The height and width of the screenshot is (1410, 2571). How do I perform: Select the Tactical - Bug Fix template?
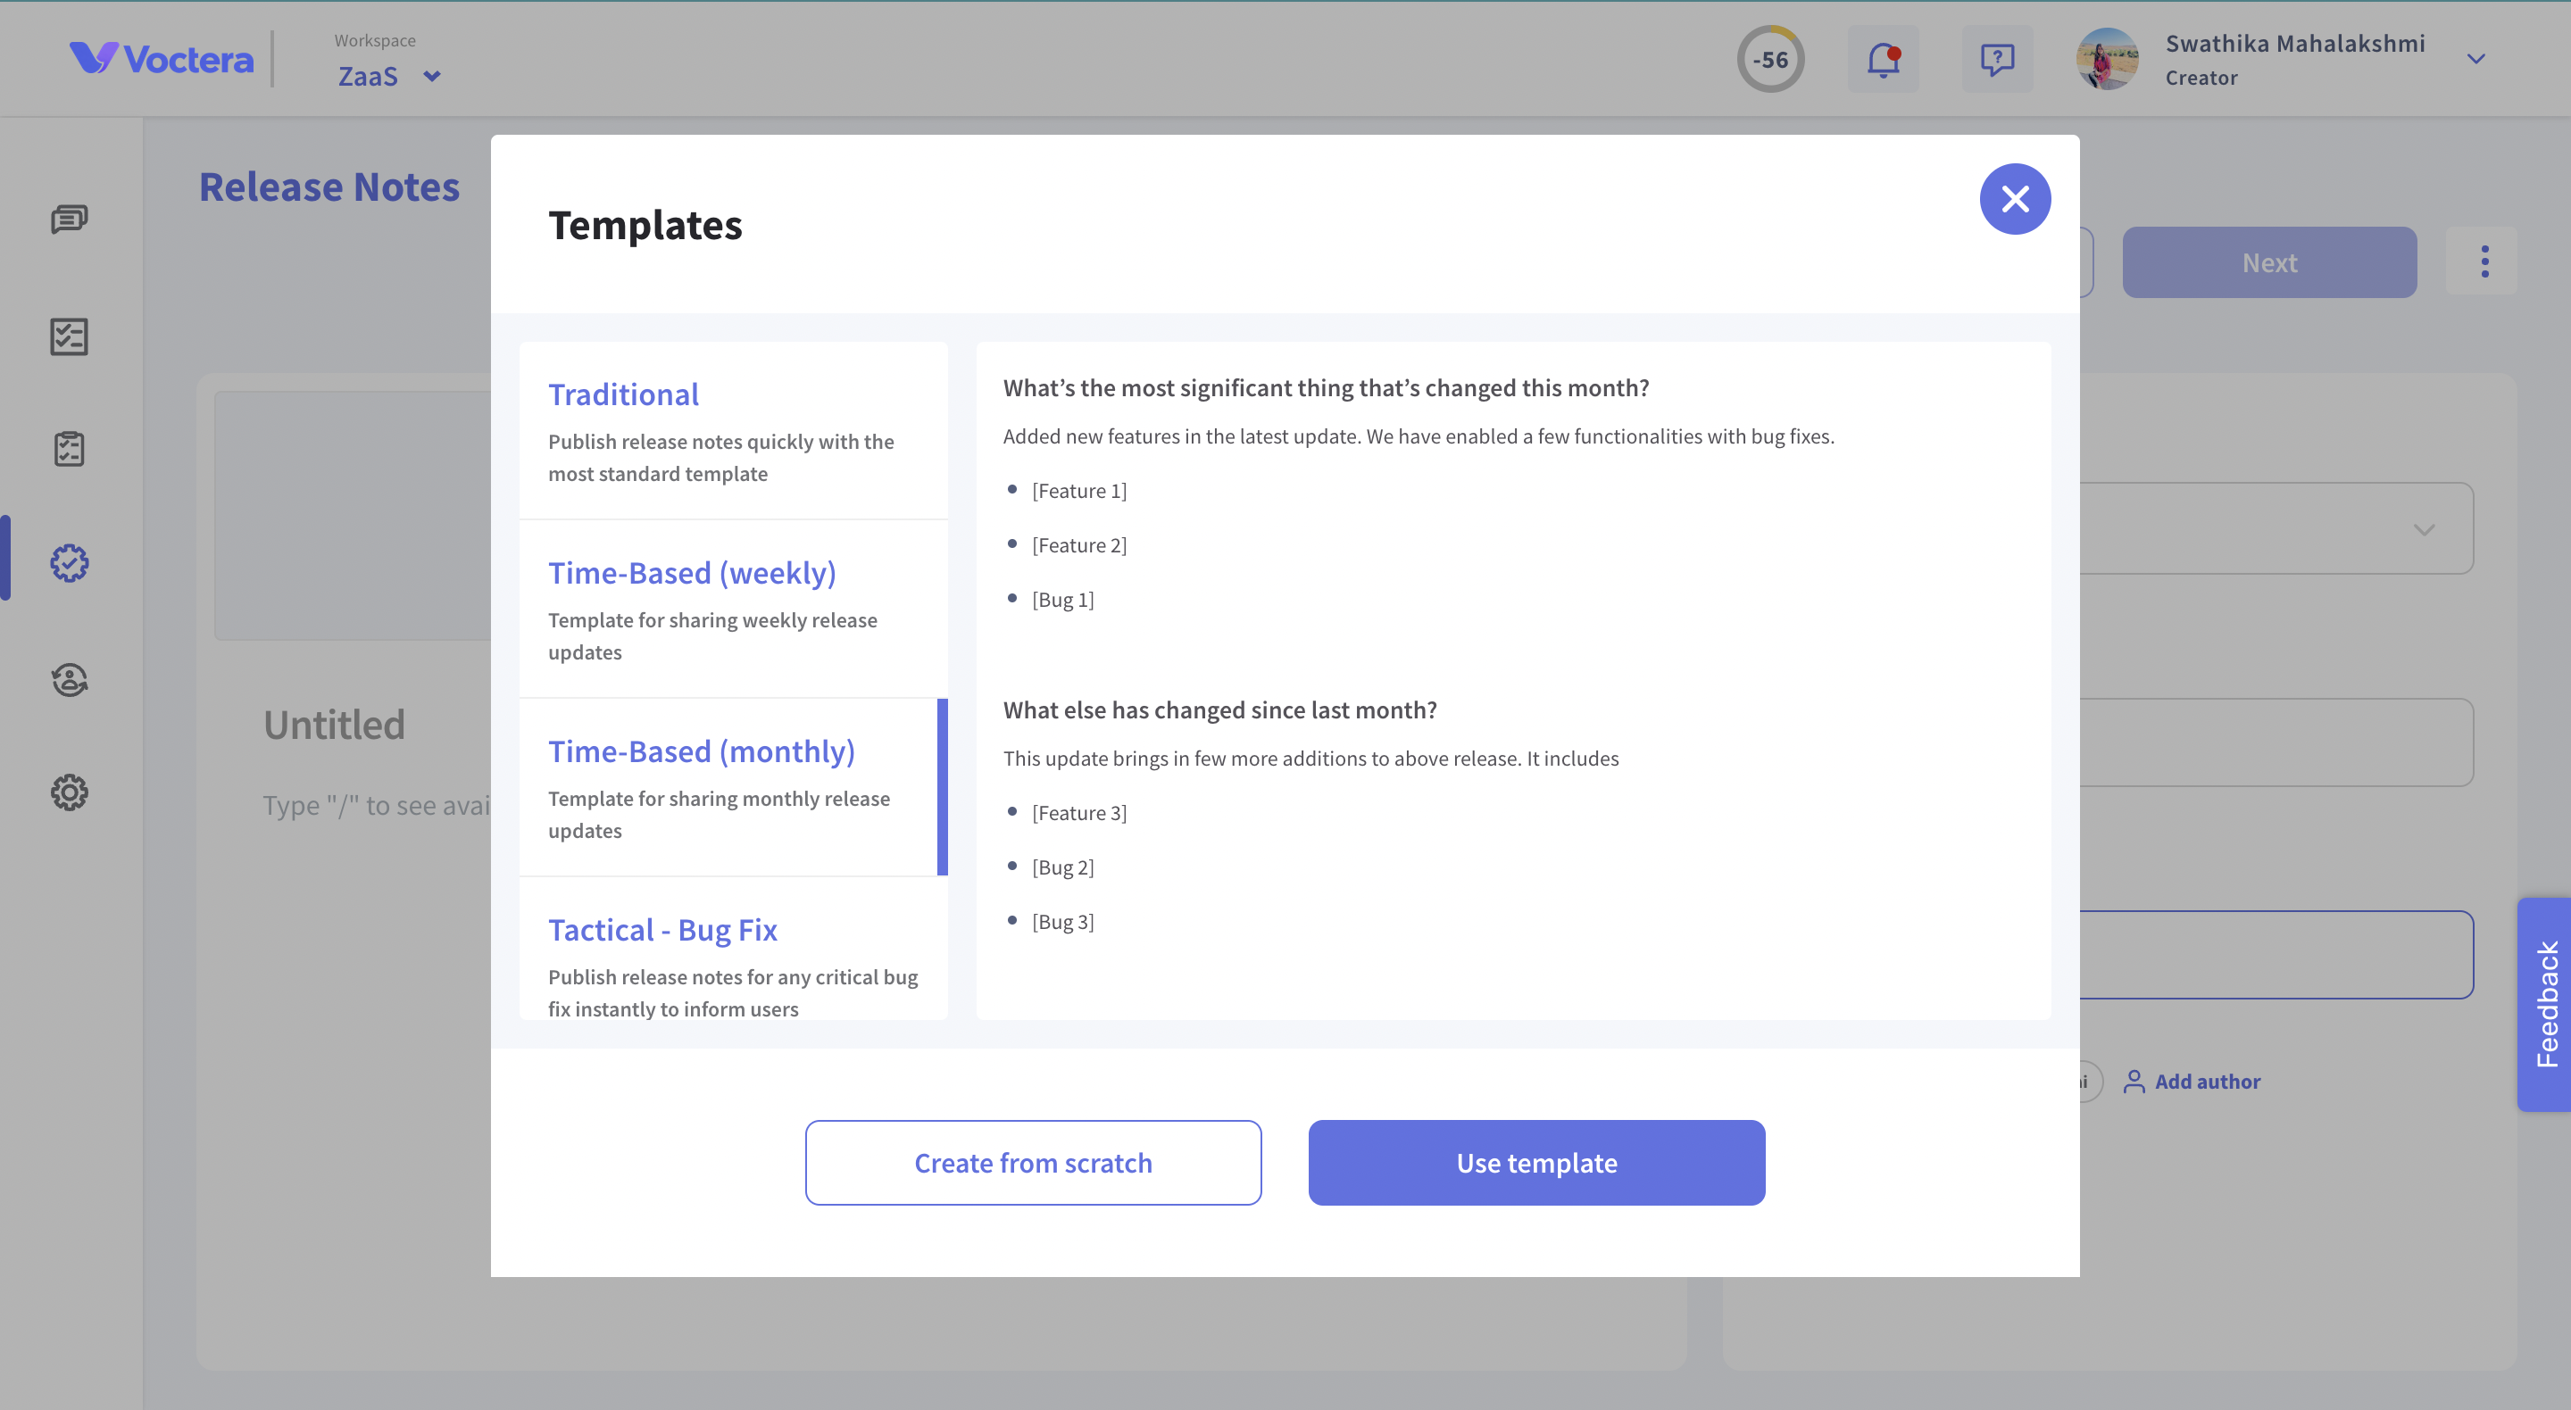pyautogui.click(x=734, y=949)
